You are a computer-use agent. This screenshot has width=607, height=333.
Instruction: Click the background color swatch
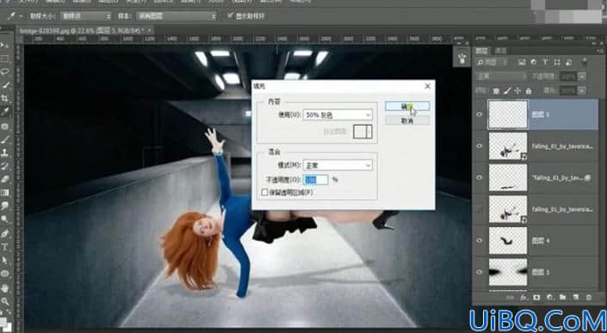7,327
